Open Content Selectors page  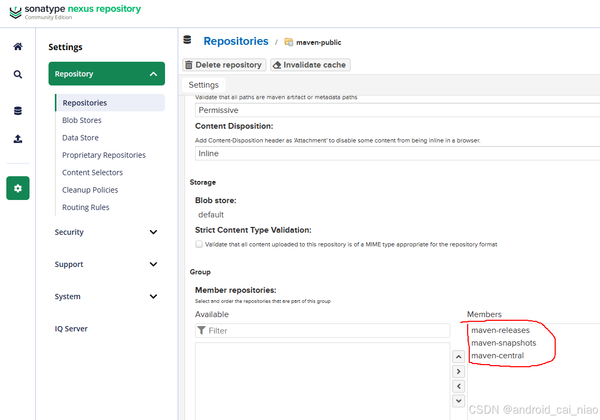pyautogui.click(x=93, y=173)
